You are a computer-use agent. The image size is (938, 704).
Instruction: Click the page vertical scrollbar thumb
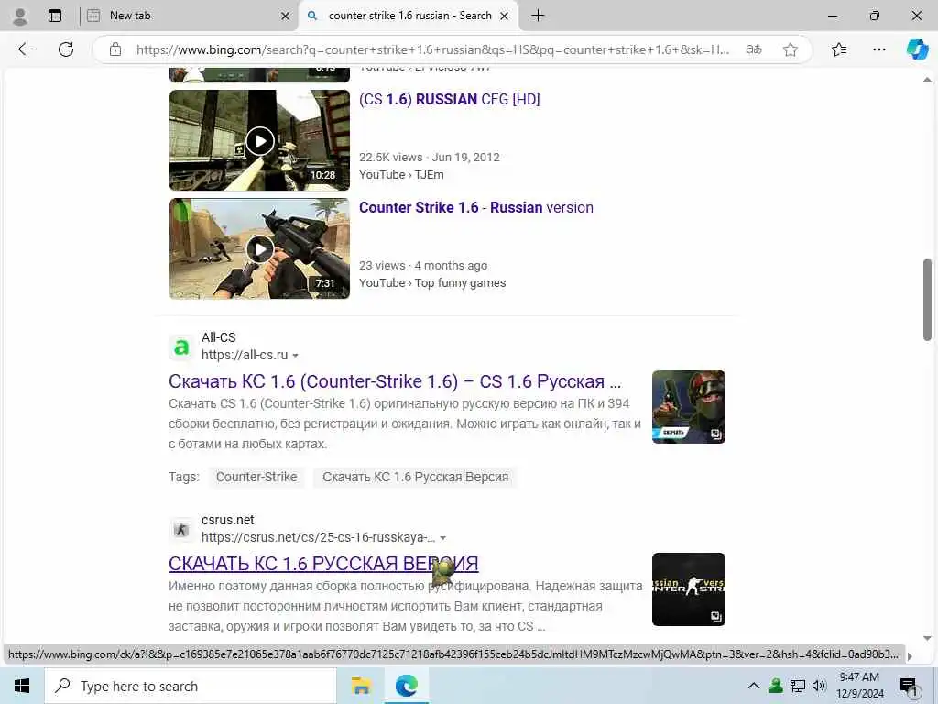927,300
